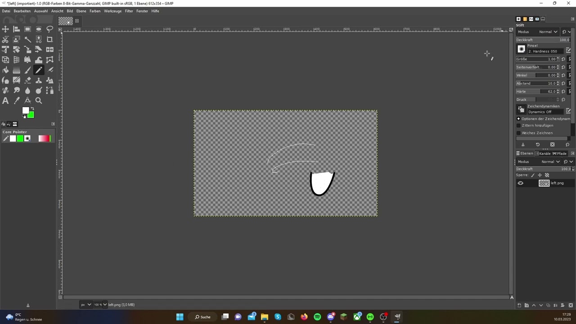Viewport: 576px width, 324px height.
Task: Expand Optionen der Zeichendynamik section
Action: (518, 119)
